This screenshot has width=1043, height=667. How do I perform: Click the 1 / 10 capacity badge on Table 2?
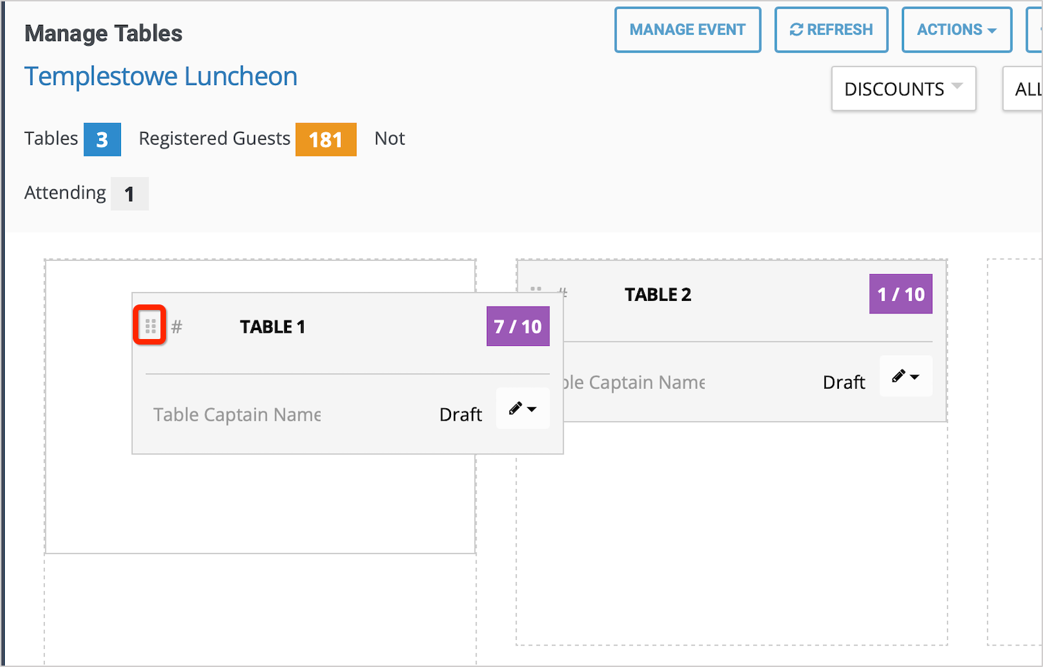tap(900, 293)
